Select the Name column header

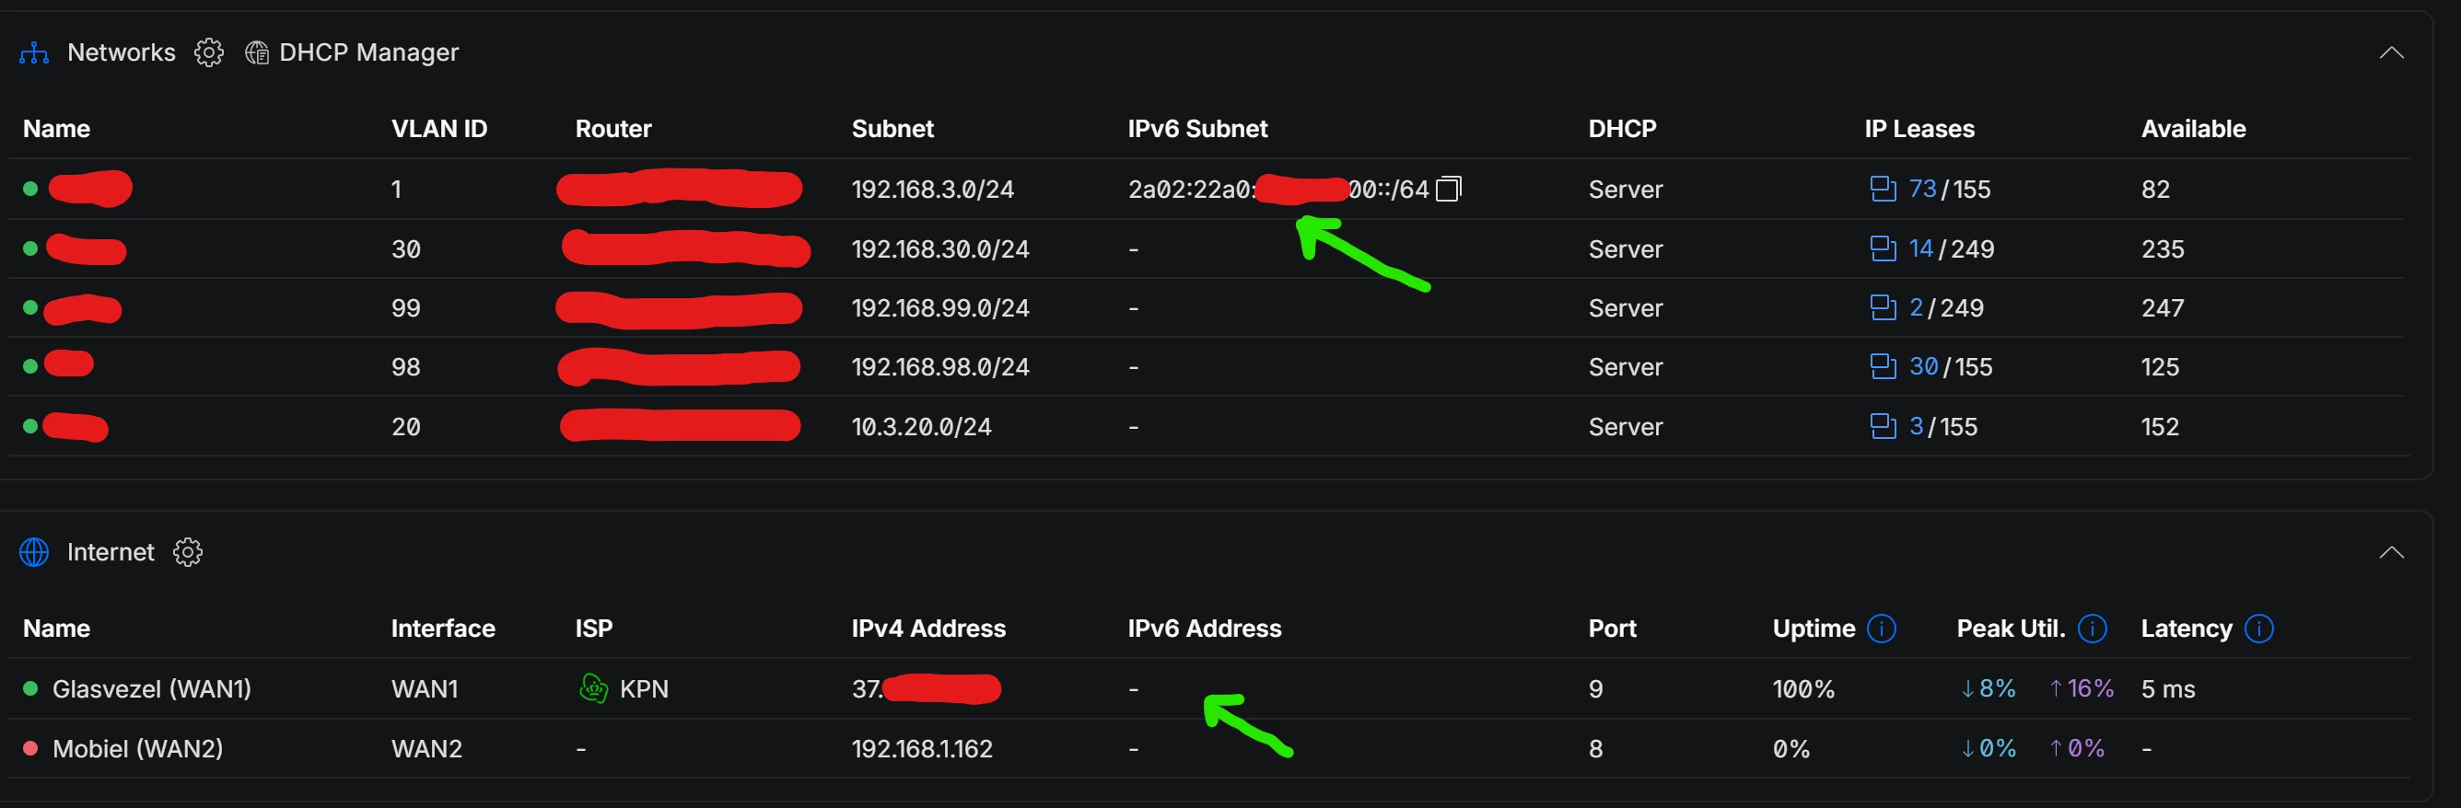click(x=56, y=128)
